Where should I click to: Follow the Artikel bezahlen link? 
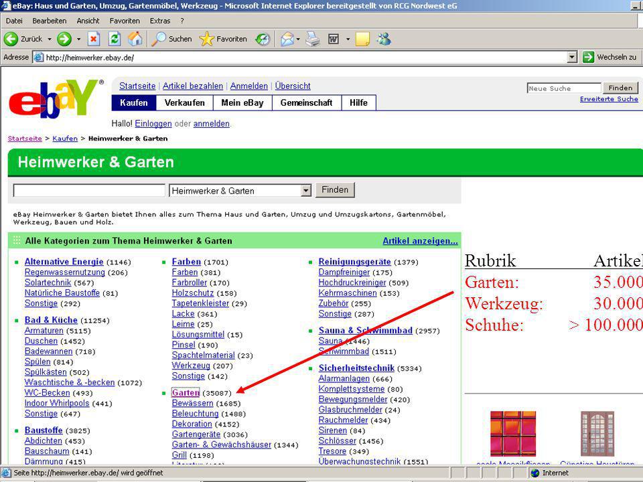[x=193, y=86]
